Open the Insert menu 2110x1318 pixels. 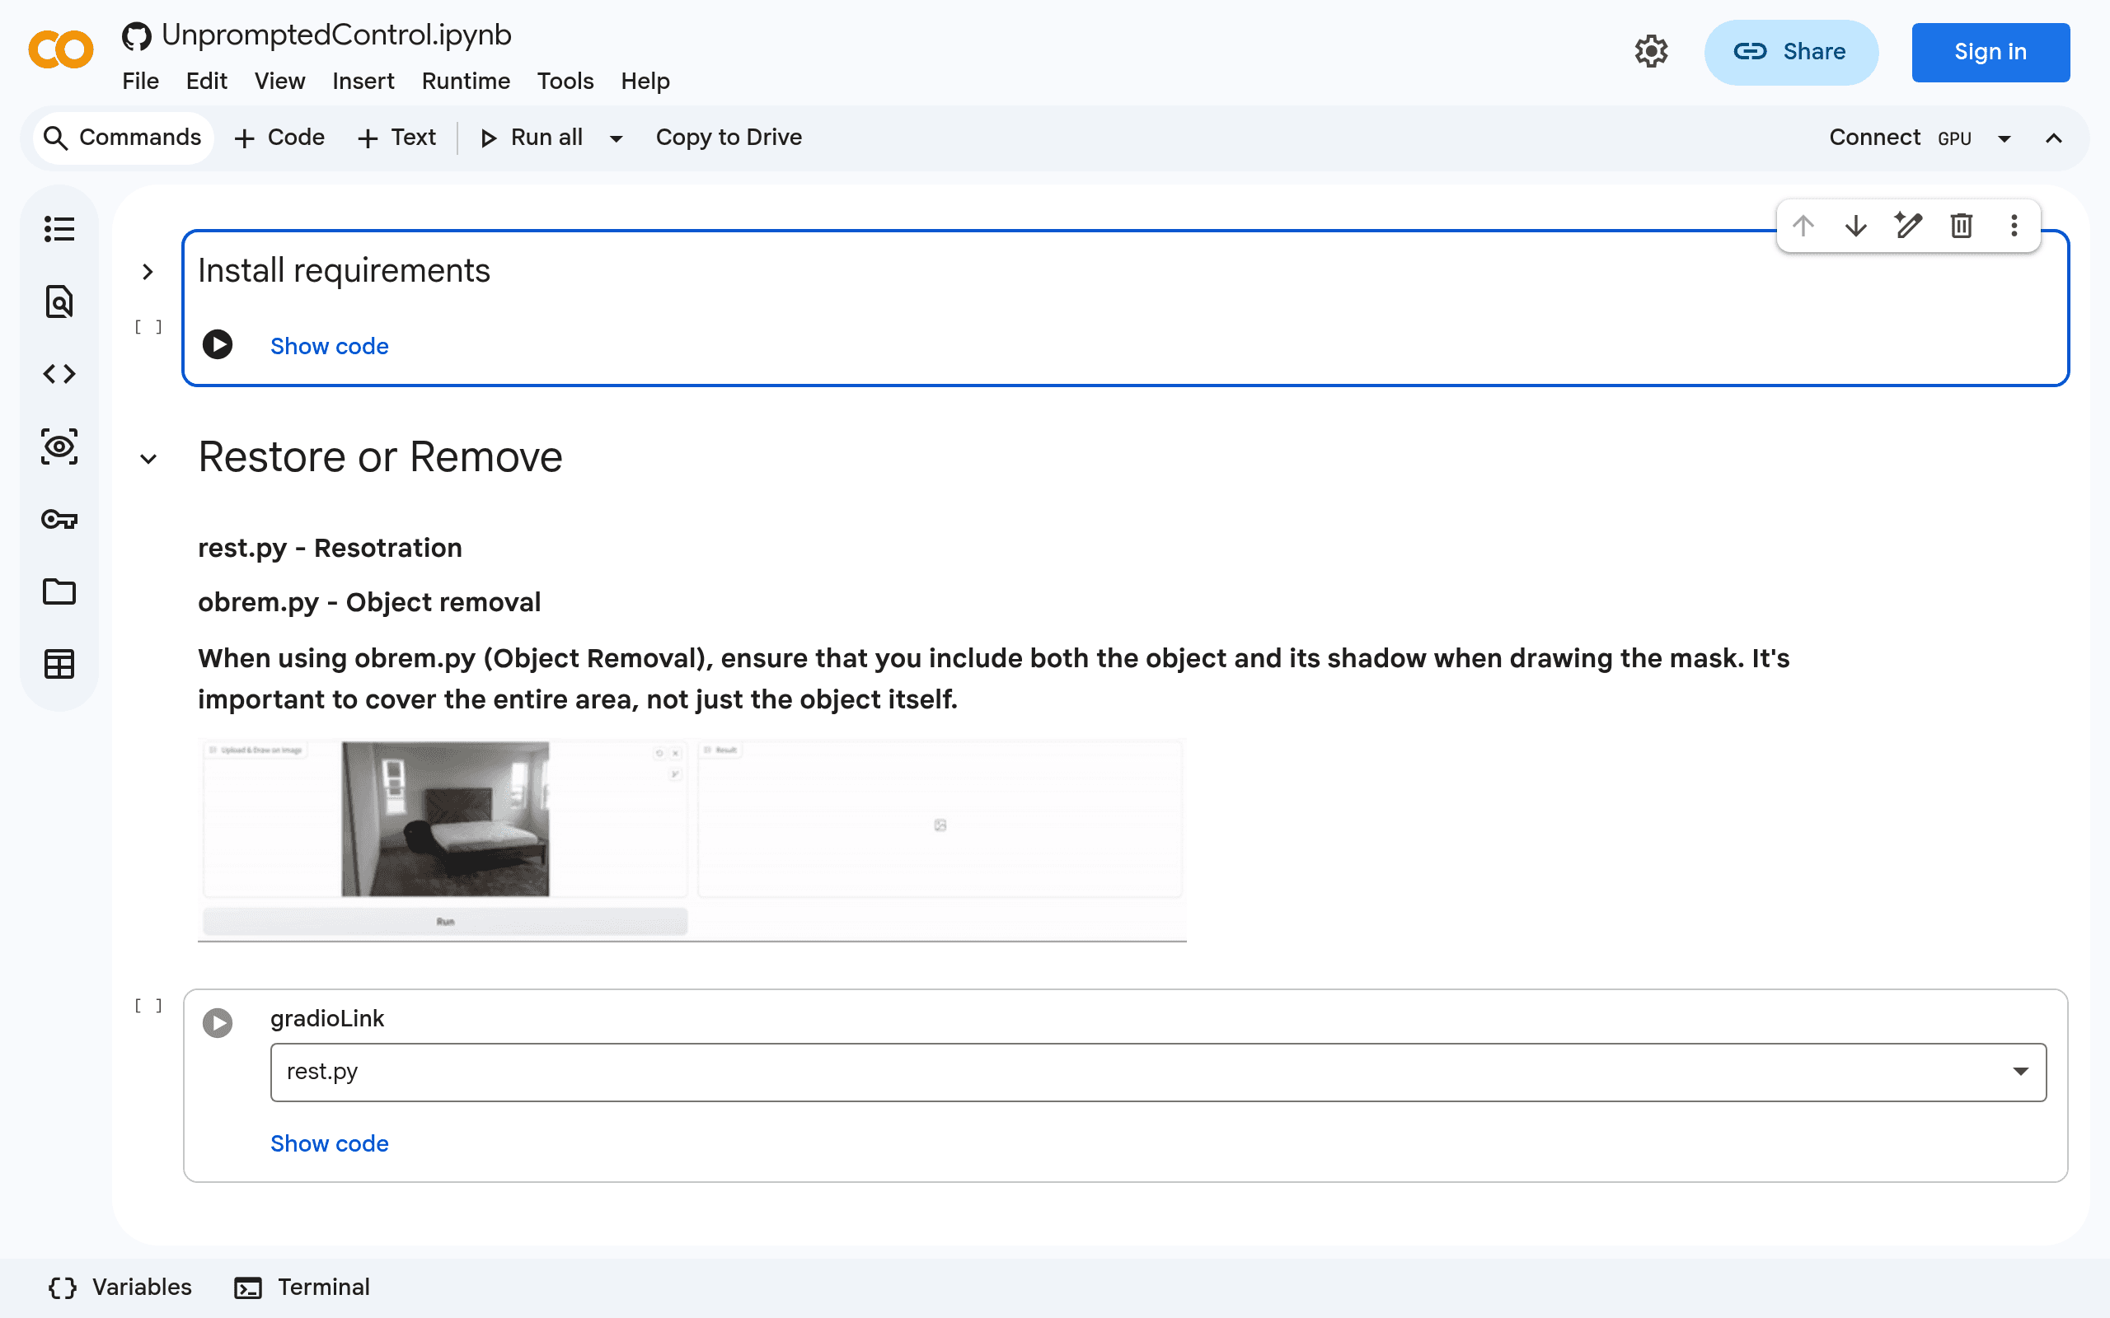pos(363,81)
